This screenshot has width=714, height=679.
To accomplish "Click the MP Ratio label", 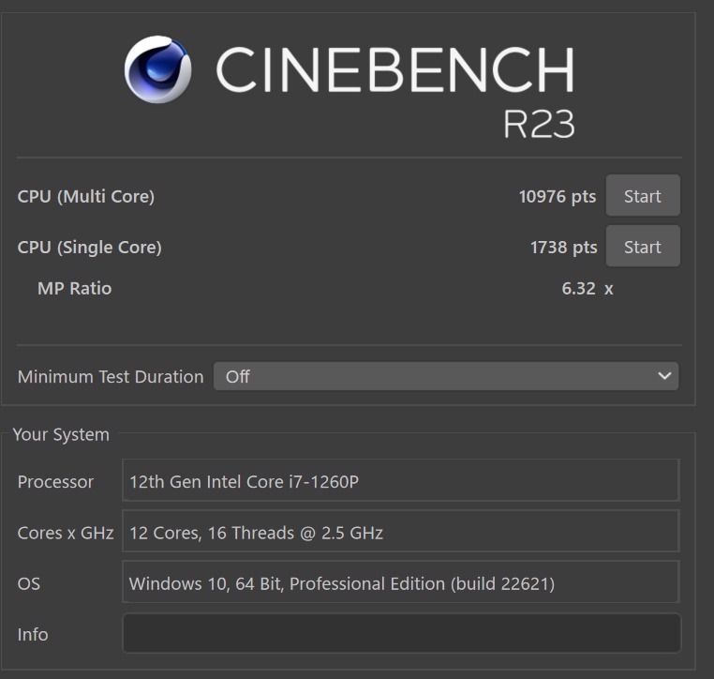I will point(75,289).
